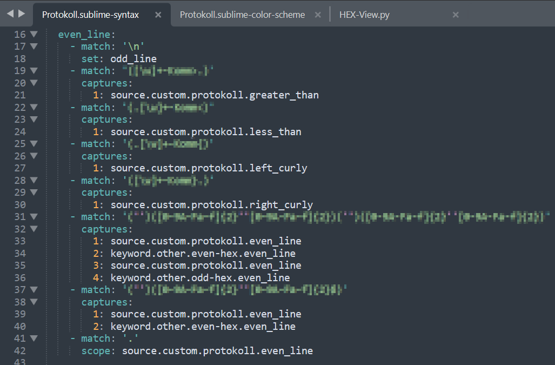555x365 pixels.
Task: Fold the match block at line 17
Action: [x=34, y=47]
